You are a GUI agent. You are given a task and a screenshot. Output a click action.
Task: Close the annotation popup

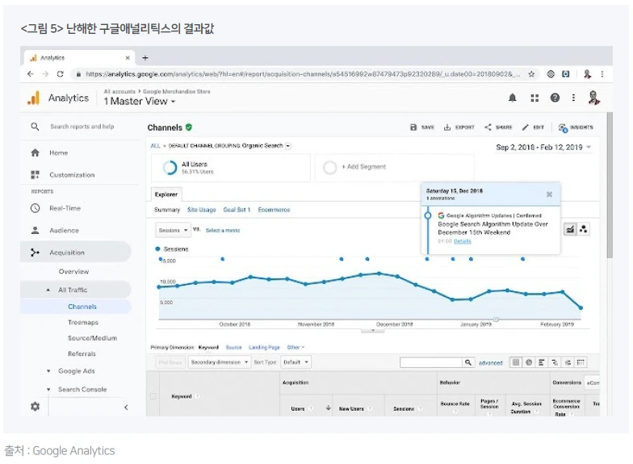tap(549, 194)
